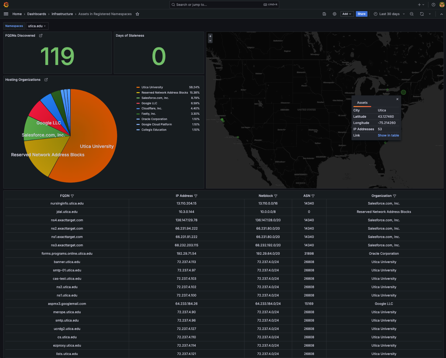Click forms.programs.online.utica.edu cell

point(67,254)
